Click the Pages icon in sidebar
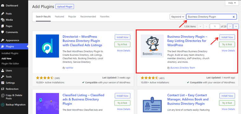241x114 pixels. (x=3, y=26)
